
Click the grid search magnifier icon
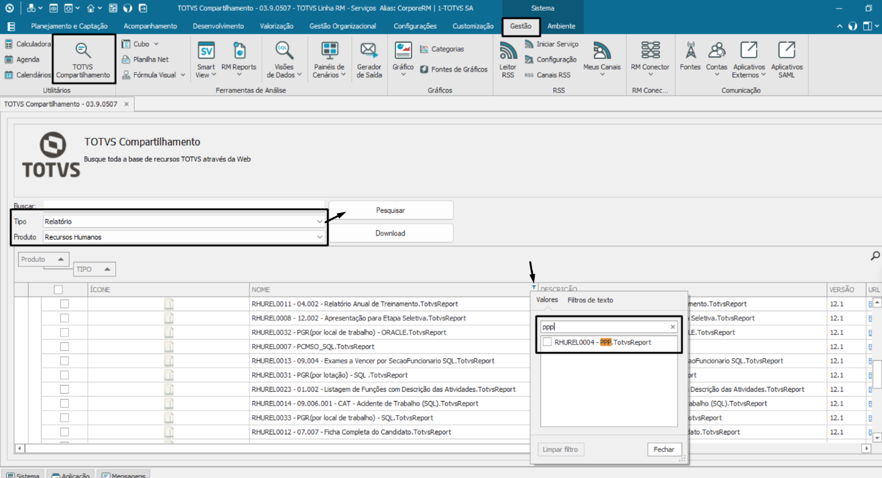tap(875, 256)
